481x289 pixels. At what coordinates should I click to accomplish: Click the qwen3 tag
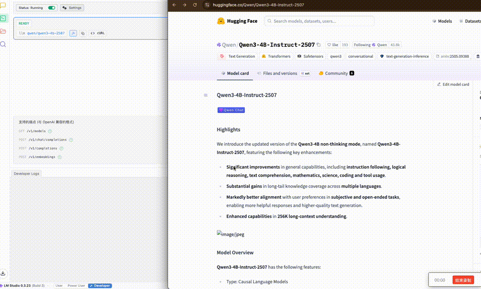point(335,56)
